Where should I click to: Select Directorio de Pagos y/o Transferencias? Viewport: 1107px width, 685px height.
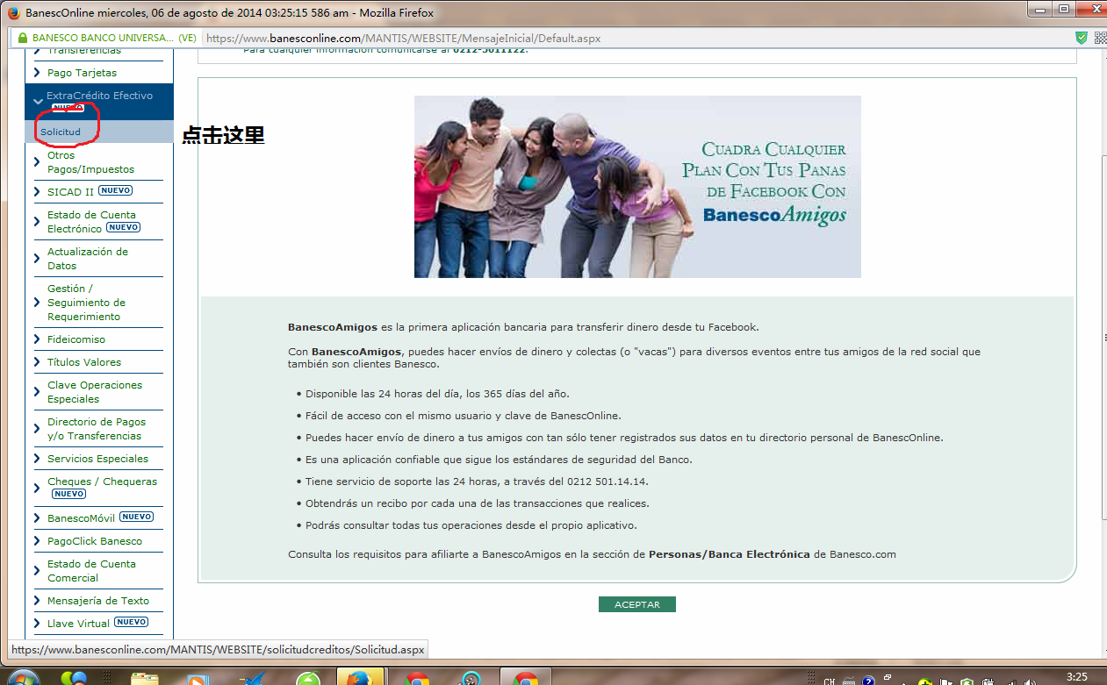[x=97, y=429]
